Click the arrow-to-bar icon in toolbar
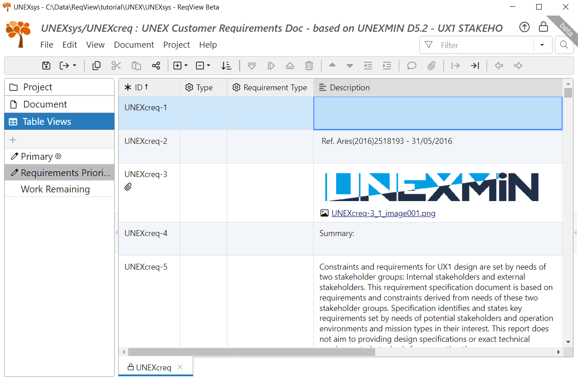The image size is (578, 379). (475, 66)
